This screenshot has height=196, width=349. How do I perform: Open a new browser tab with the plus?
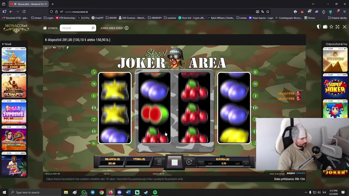click(53, 4)
